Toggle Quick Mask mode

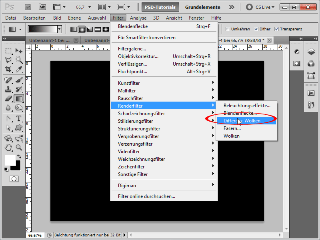tap(14, 179)
